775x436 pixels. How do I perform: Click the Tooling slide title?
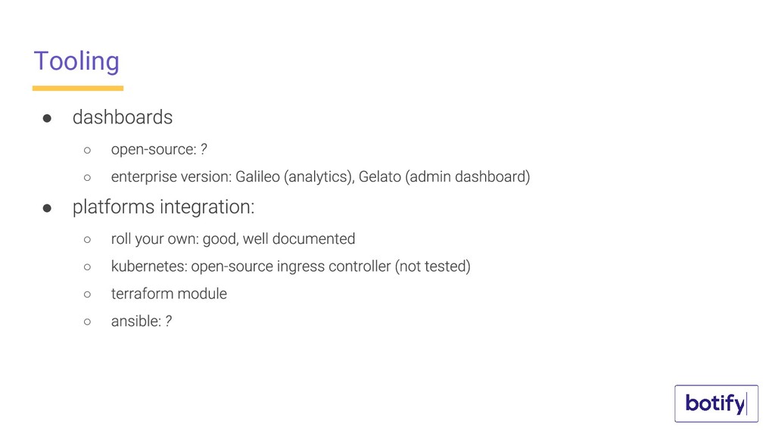[x=76, y=61]
